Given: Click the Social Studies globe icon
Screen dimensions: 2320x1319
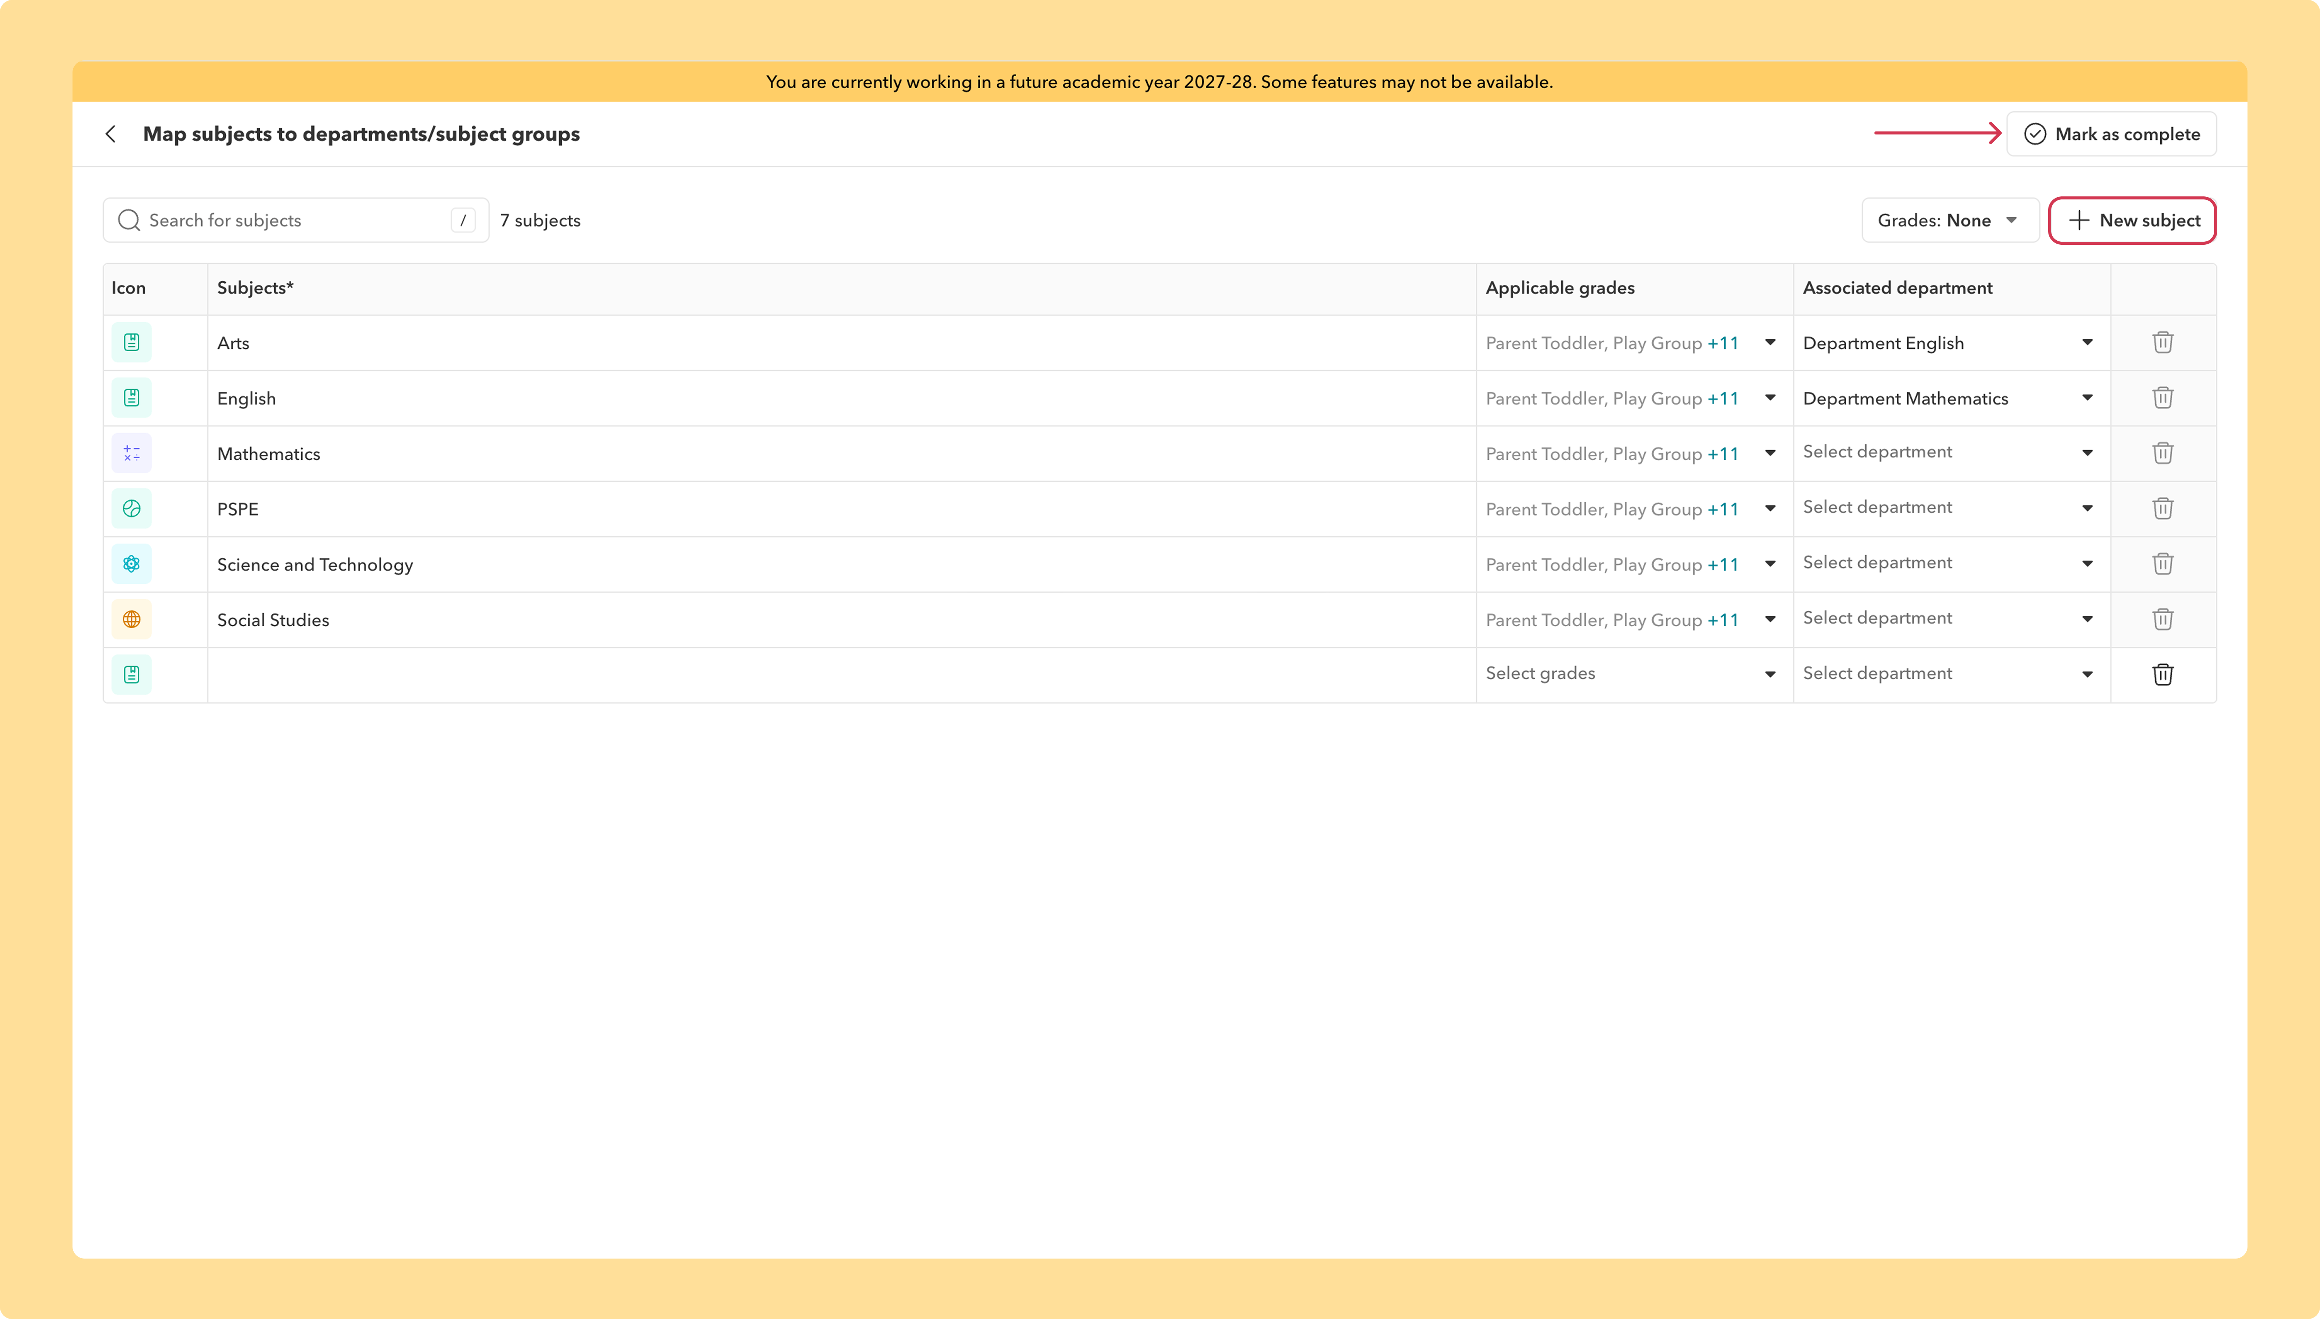Looking at the screenshot, I should [131, 619].
